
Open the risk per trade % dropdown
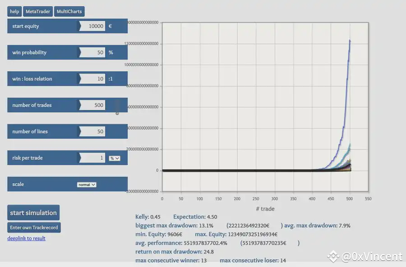(115, 158)
